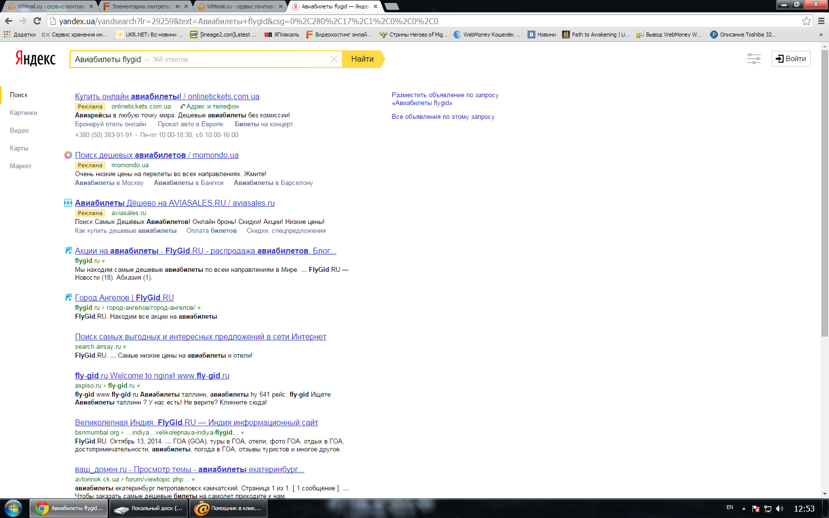Click the browser forward arrow
Image resolution: width=829 pixels, height=518 pixels.
23,21
